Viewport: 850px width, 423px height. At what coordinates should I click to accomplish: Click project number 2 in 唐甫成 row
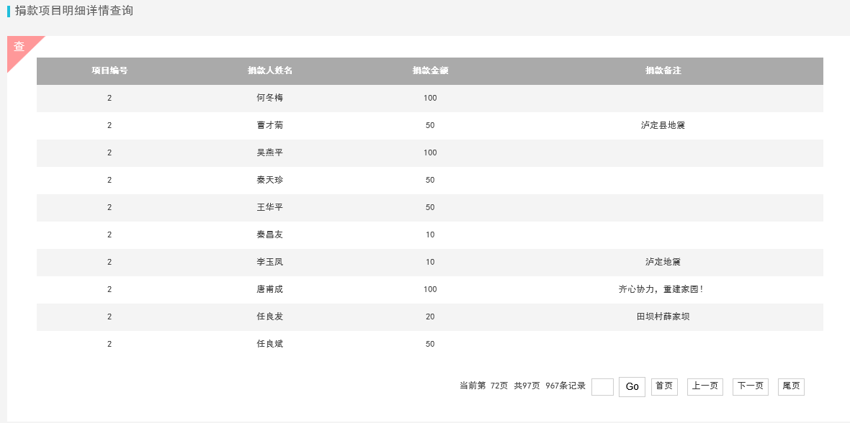109,289
